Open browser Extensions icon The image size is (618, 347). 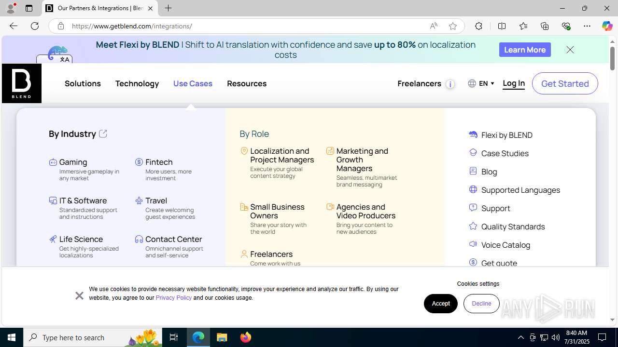478,26
